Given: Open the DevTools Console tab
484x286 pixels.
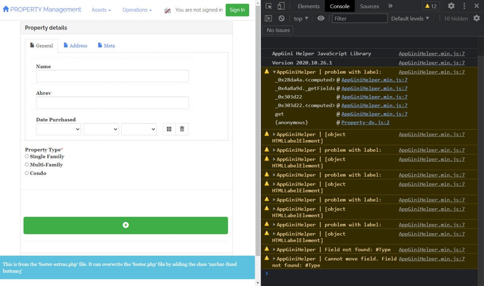Looking at the screenshot, I should [x=339, y=6].
